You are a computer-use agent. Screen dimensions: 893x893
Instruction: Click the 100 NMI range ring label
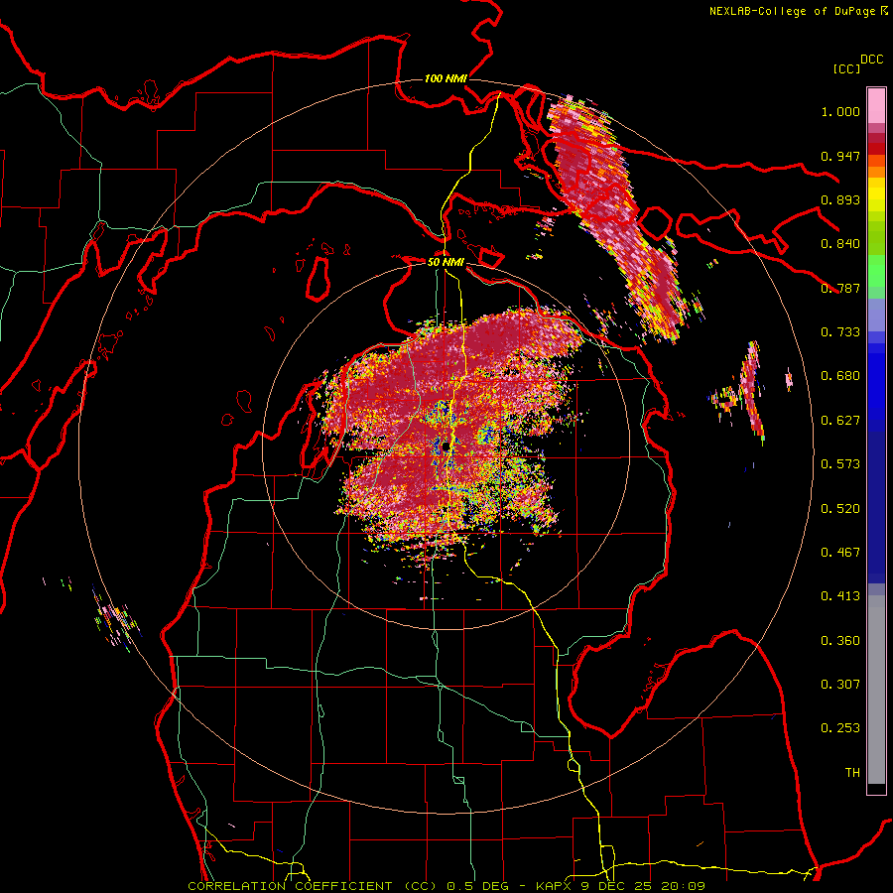[446, 78]
